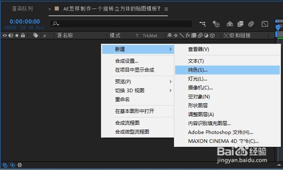Click the blue current time indicator
283x170 pixels.
(278, 27)
